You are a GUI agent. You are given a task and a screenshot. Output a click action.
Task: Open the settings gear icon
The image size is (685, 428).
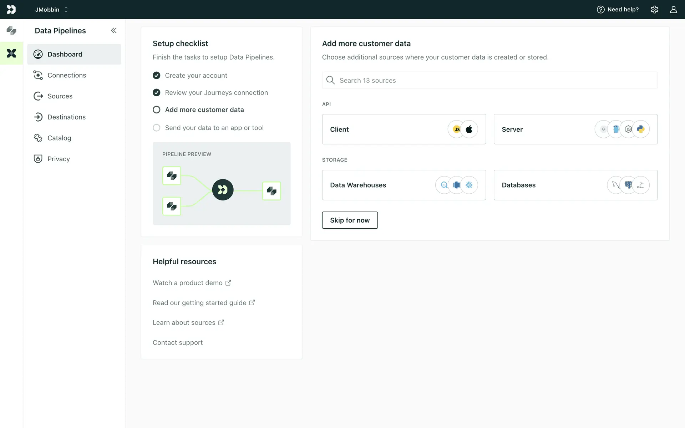pos(654,10)
